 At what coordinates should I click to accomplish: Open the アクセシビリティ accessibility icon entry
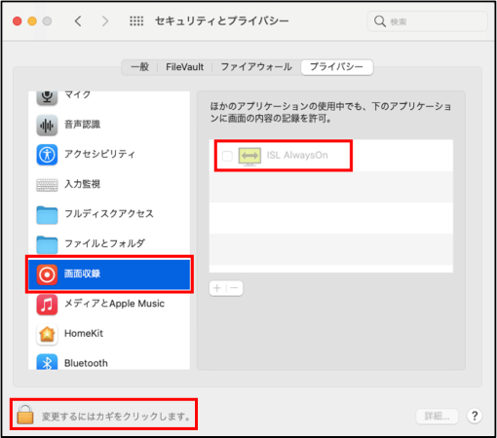coord(47,155)
